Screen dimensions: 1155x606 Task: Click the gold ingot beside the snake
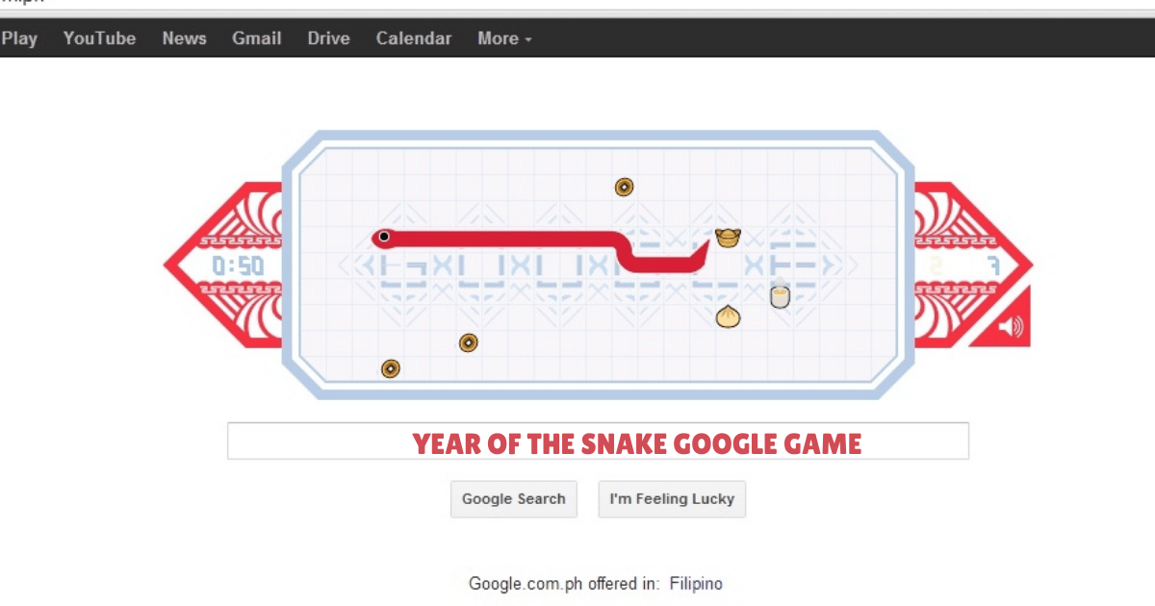(729, 238)
